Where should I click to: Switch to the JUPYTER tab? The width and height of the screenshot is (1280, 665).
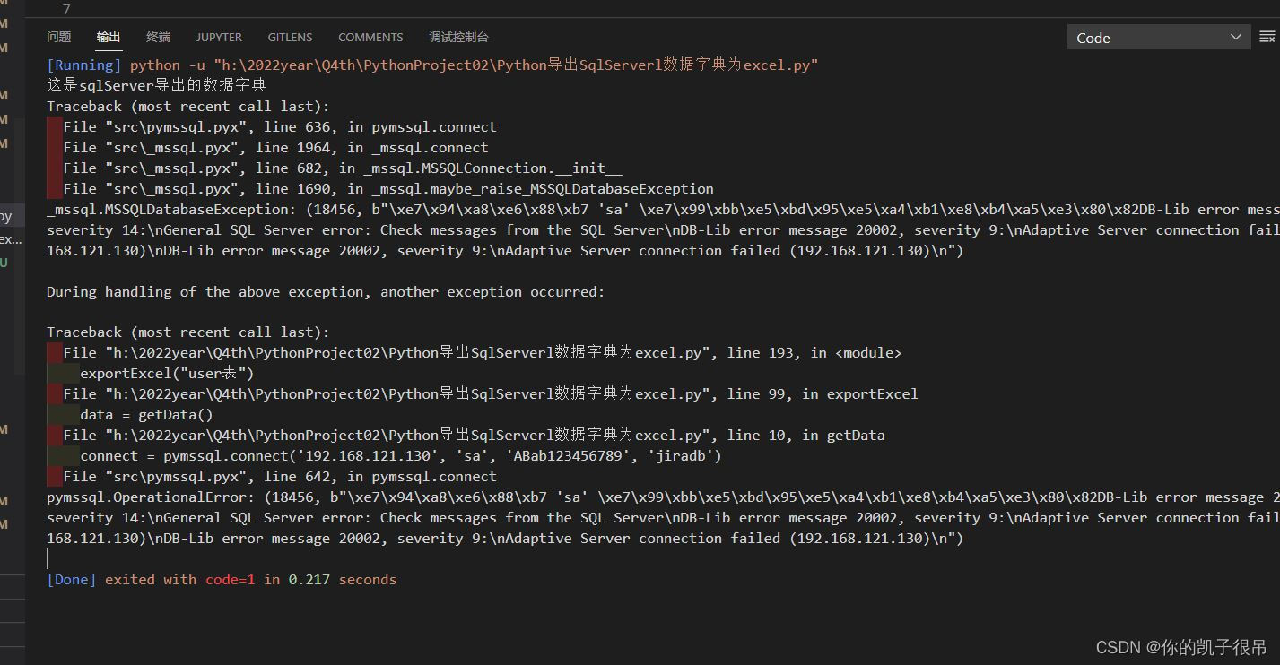[219, 37]
